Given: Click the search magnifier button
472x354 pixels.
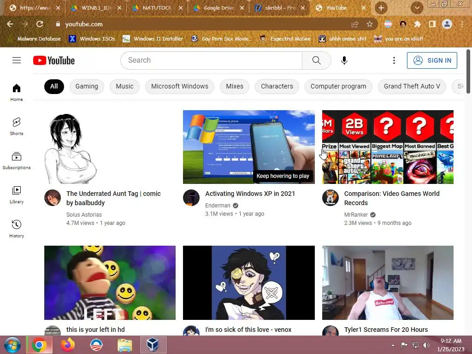Looking at the screenshot, I should tap(316, 60).
